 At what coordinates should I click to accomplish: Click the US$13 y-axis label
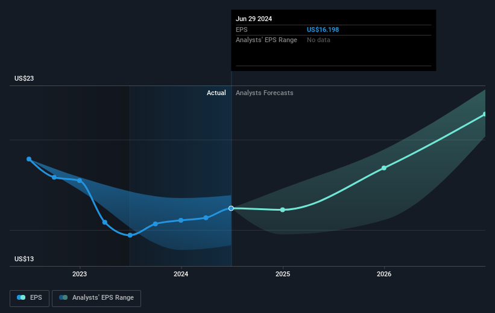click(x=24, y=259)
